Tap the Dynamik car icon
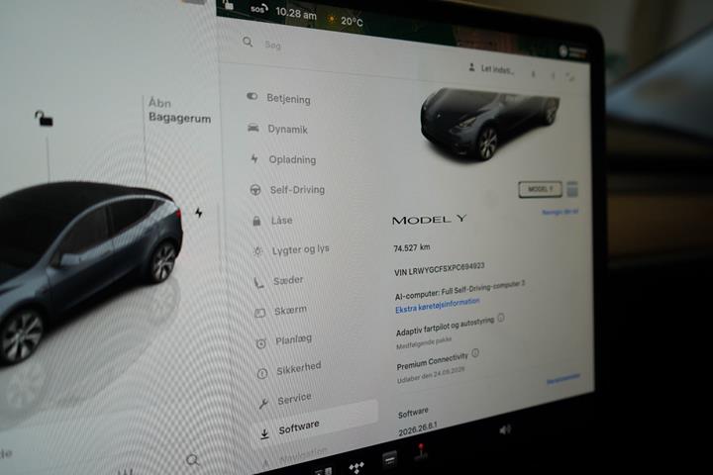The image size is (713, 475). 254,128
